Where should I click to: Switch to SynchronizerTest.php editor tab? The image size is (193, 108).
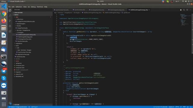point(62,10)
